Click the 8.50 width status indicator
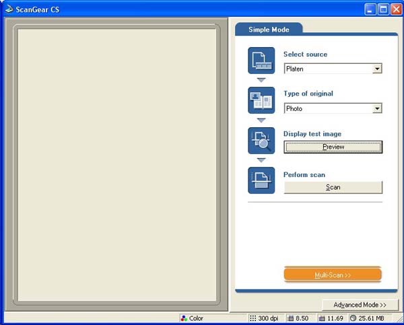This screenshot has height=325, width=404. (298, 318)
